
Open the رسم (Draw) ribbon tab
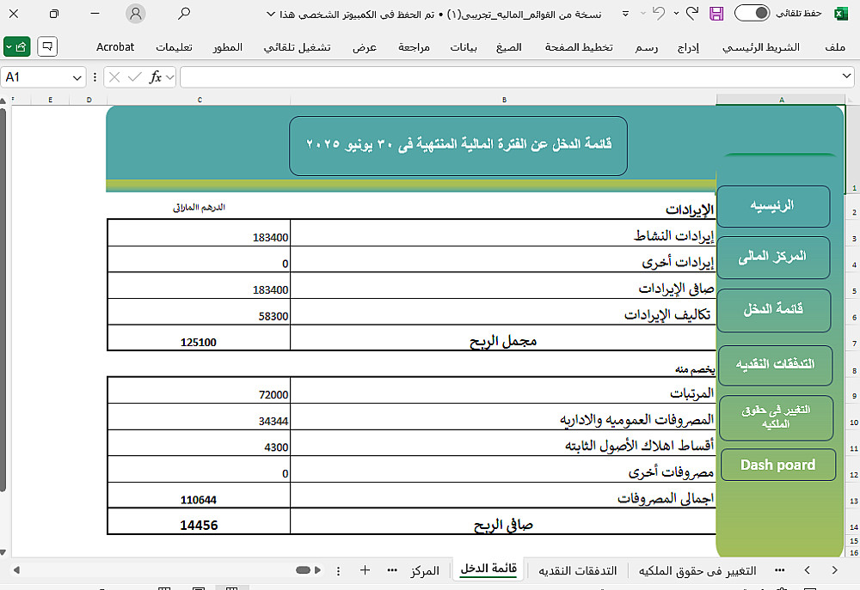click(x=647, y=47)
